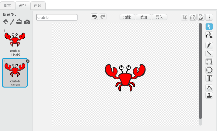This screenshot has height=131, width=217.
Task: Select the pencil tool
Action: click(209, 45)
